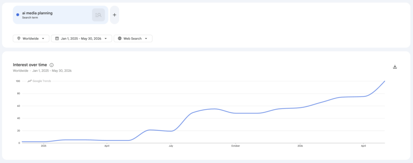Click the 'ai media planning' search term chip
This screenshot has height=163, width=413.
pos(60,15)
